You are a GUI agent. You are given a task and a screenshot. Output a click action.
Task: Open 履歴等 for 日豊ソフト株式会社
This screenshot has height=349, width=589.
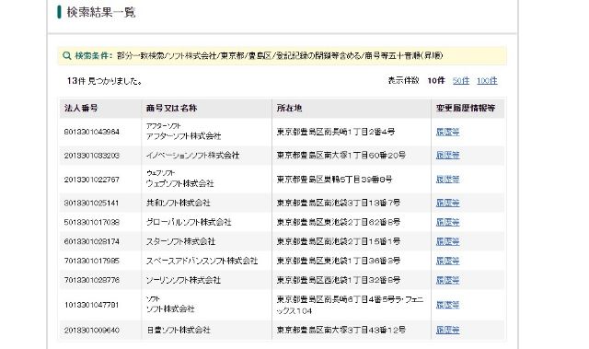[448, 331]
